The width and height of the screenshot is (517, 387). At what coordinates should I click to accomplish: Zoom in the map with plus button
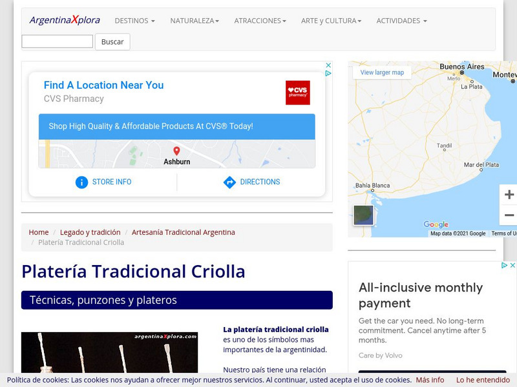click(509, 195)
